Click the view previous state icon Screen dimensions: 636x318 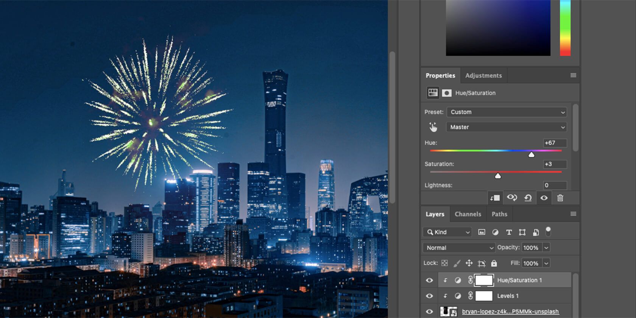512,198
